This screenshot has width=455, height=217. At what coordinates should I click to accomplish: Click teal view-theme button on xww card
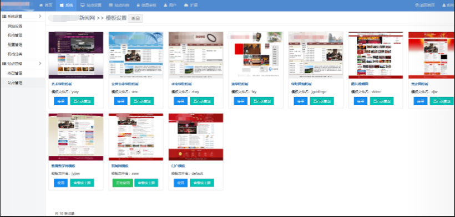pyautogui.click(x=146, y=183)
